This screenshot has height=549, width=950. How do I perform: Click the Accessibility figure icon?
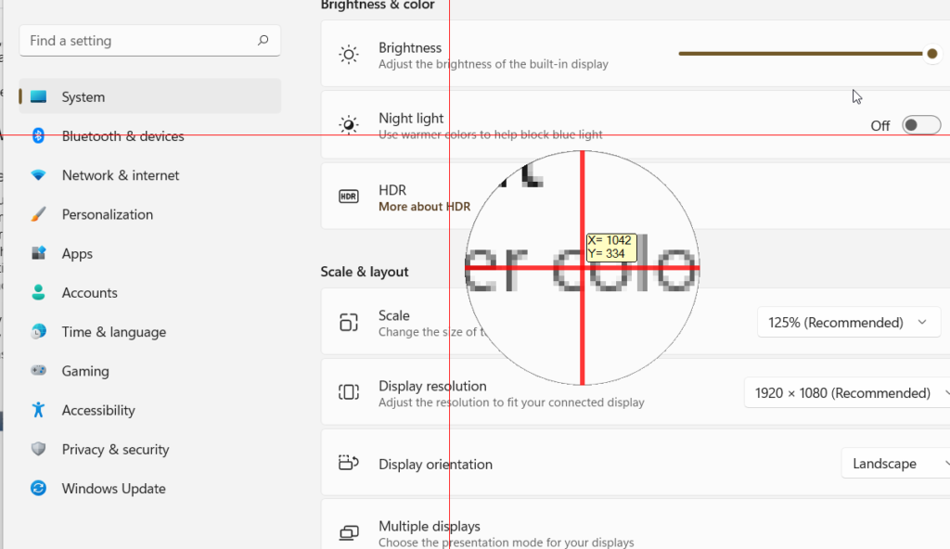click(x=38, y=410)
